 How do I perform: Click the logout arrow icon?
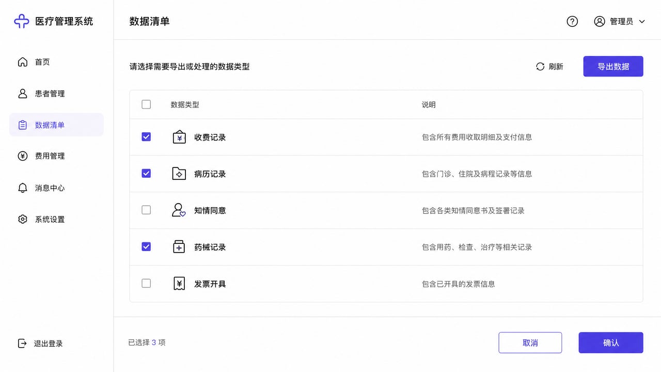click(x=23, y=344)
